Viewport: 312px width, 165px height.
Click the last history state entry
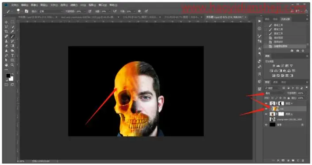285,46
